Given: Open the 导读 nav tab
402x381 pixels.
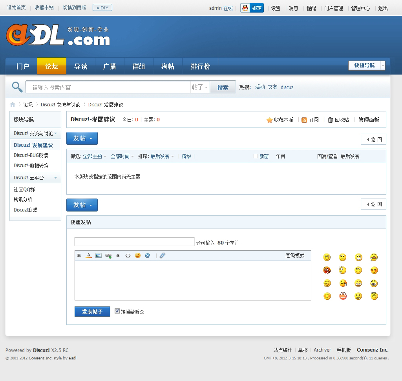Looking at the screenshot, I should (x=81, y=66).
